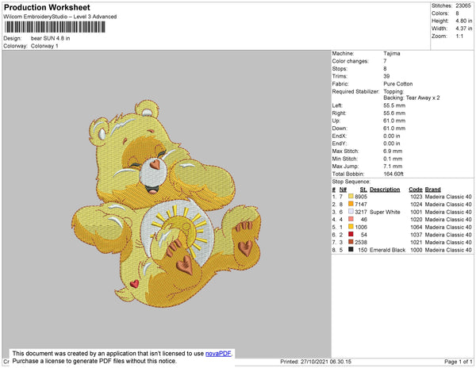
Task: Click the 'St.' column header
Action: (363, 190)
